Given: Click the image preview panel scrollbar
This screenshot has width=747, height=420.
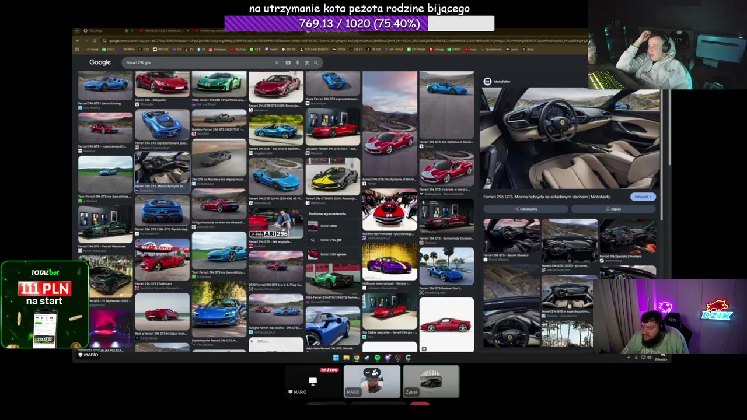Looking at the screenshot, I should click(x=662, y=155).
